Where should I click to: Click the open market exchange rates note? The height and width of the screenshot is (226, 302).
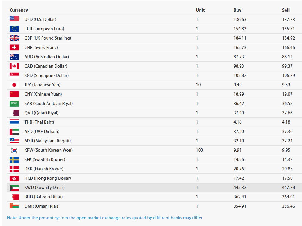point(105,218)
